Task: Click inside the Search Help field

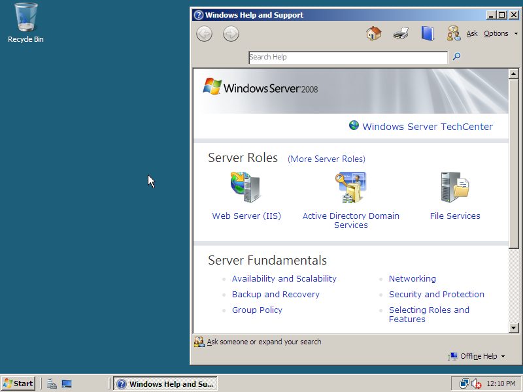Action: [348, 57]
